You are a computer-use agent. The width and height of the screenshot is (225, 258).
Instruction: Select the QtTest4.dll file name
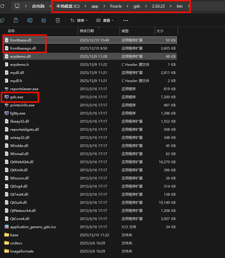(x=19, y=194)
